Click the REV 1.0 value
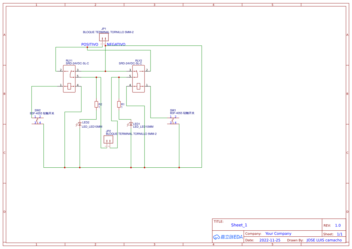The width and height of the screenshot is (352, 249). tap(337, 225)
